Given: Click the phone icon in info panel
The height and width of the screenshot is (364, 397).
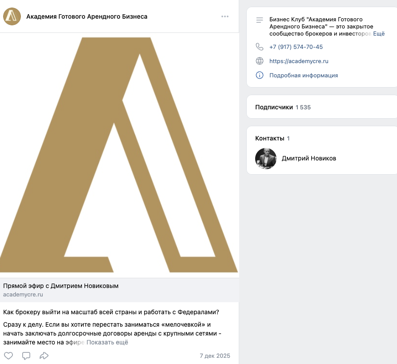Looking at the screenshot, I should 260,47.
